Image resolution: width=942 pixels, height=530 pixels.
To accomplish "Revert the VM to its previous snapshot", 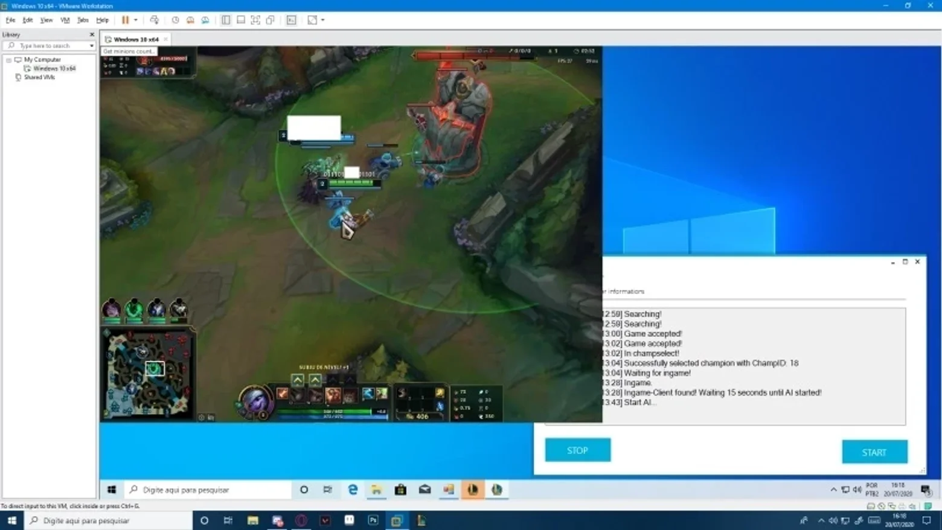I will click(x=190, y=20).
